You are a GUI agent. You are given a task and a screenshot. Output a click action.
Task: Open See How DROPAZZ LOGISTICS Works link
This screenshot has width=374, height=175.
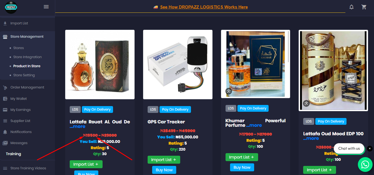point(204,7)
